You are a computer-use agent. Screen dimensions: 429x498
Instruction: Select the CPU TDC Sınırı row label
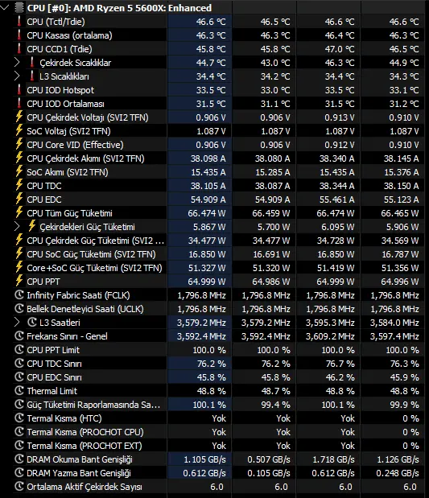[54, 364]
